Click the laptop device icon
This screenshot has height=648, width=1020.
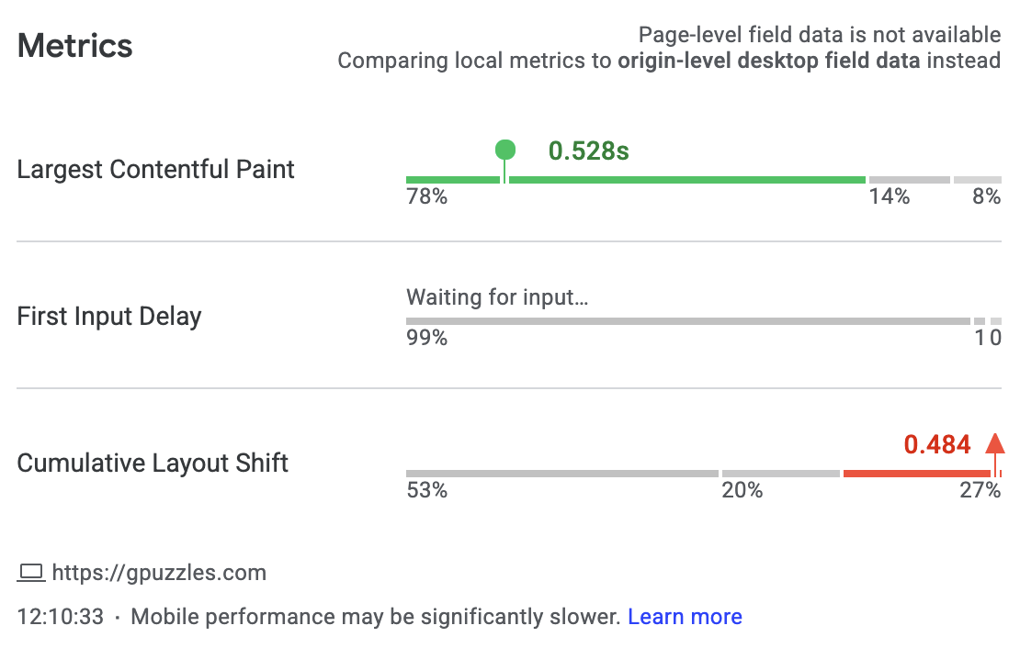(x=31, y=574)
